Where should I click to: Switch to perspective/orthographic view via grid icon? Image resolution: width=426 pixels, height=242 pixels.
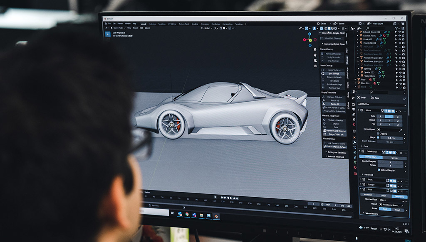click(x=315, y=66)
